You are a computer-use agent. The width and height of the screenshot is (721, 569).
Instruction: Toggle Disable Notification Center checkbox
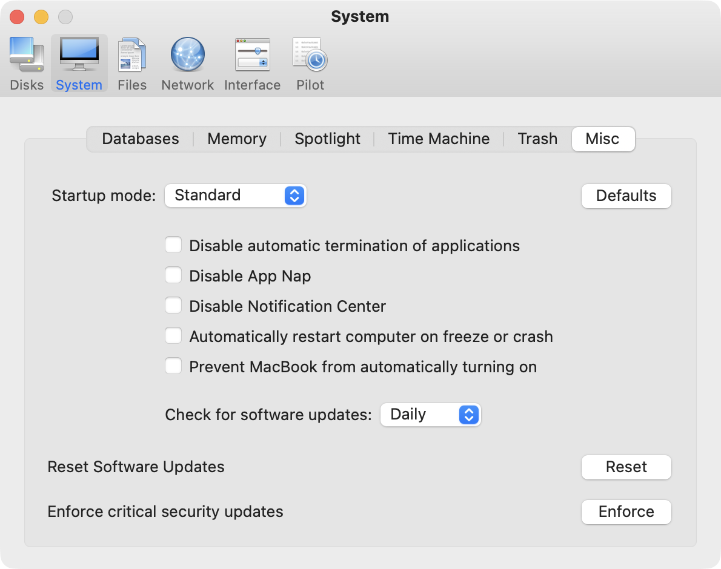[x=174, y=306]
